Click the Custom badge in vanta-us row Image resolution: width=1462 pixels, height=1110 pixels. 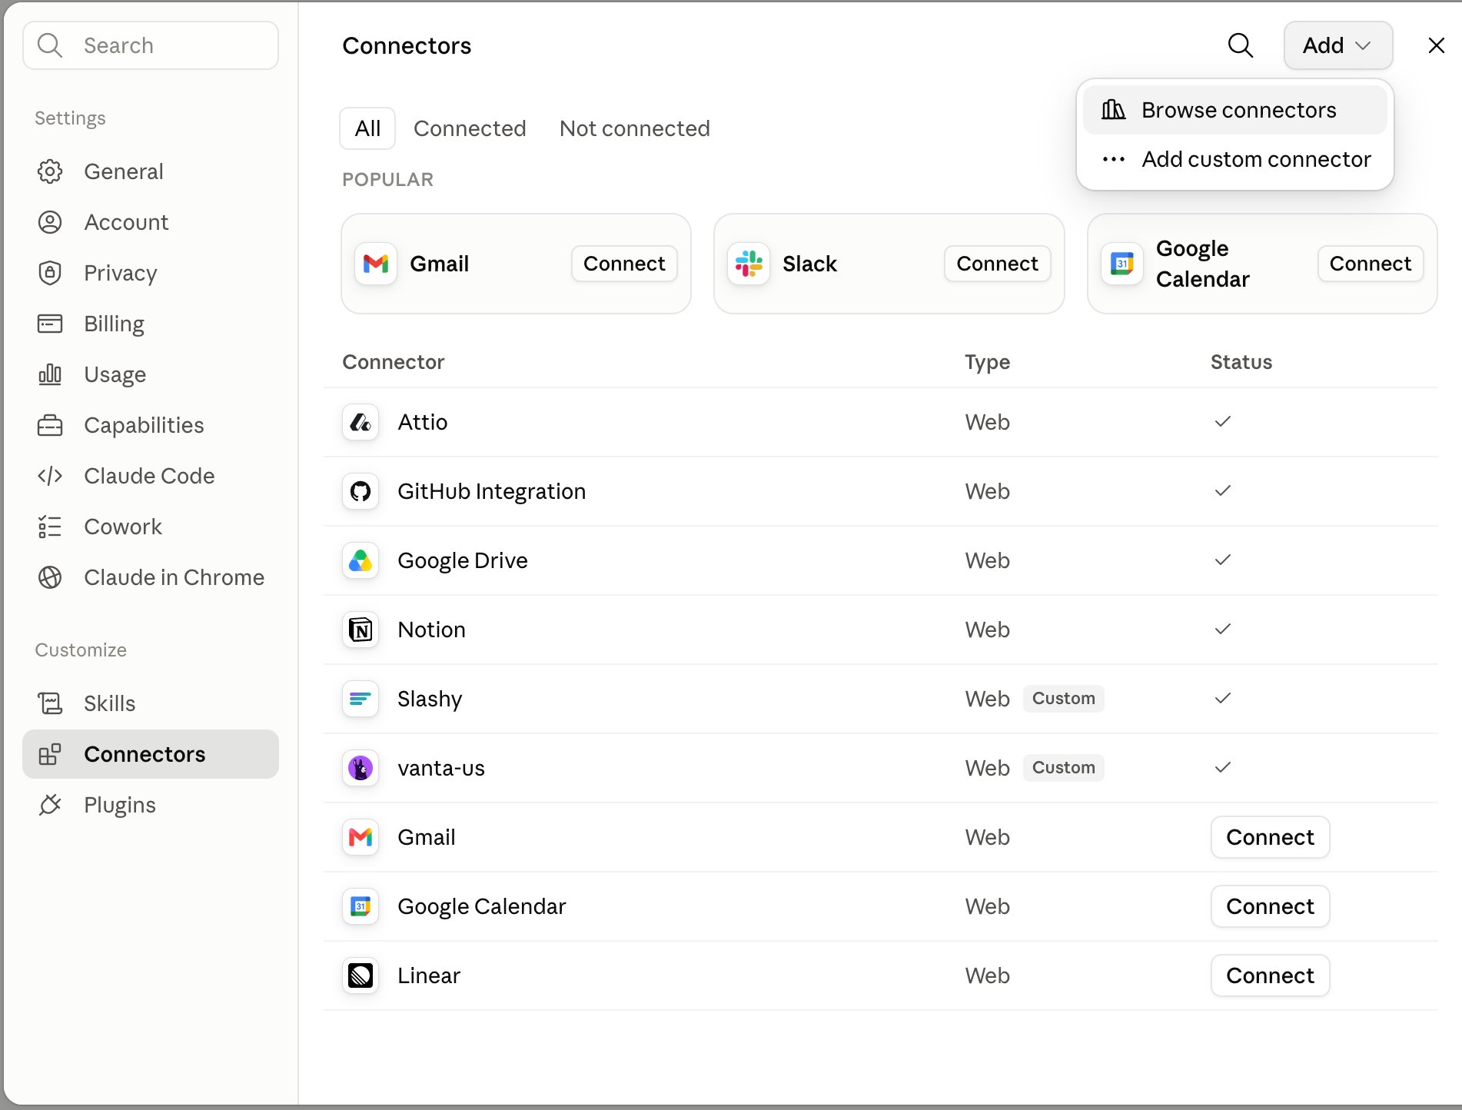(x=1063, y=768)
